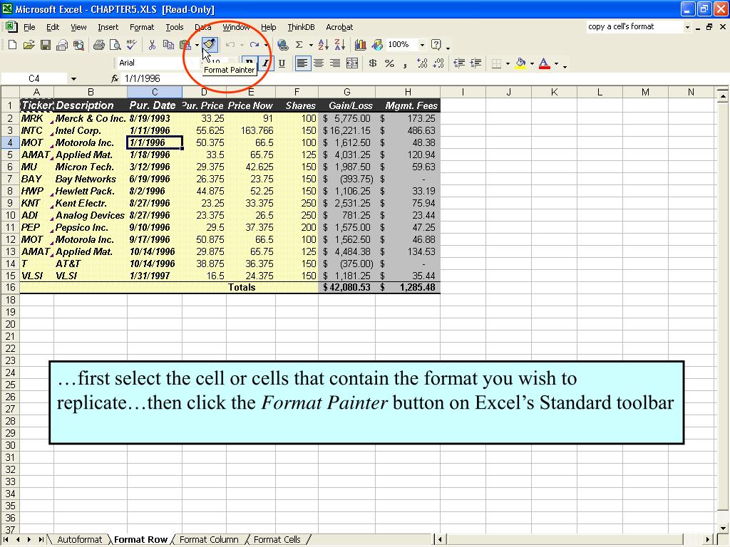This screenshot has height=547, width=730.
Task: Select the column G header
Action: click(x=347, y=92)
